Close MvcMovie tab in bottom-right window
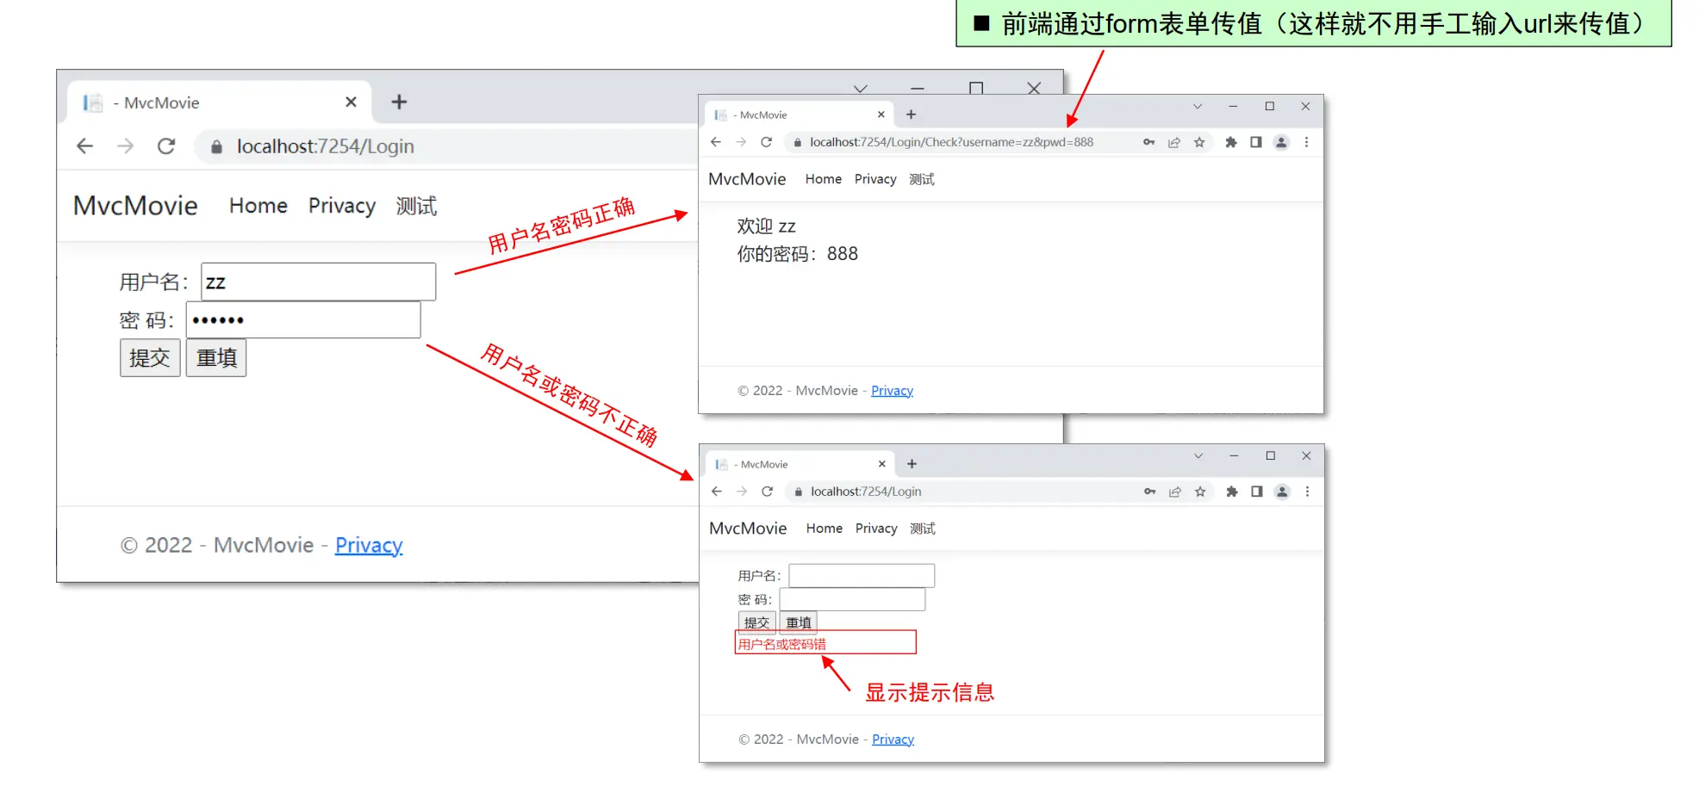Screen dimensions: 1699x792 click(x=881, y=464)
